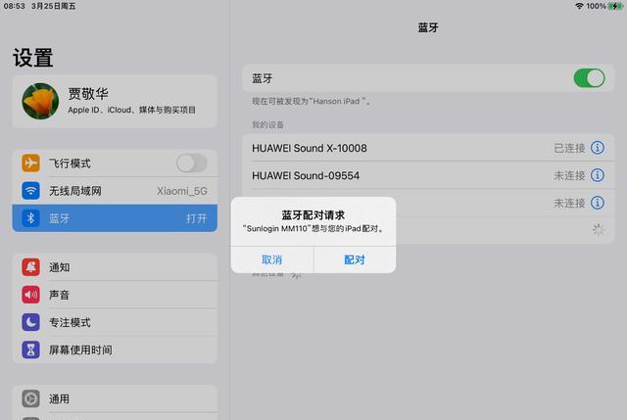
Task: Tap the Sunlogin MM110 pairing message
Action: 313,228
